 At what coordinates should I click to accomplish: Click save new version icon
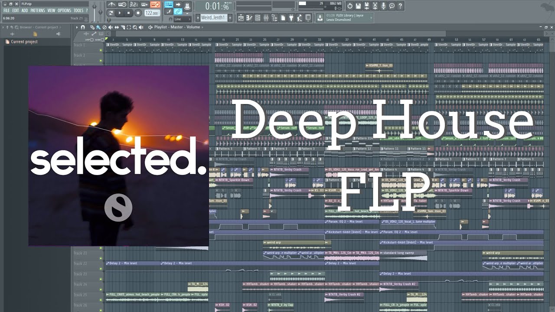(367, 6)
